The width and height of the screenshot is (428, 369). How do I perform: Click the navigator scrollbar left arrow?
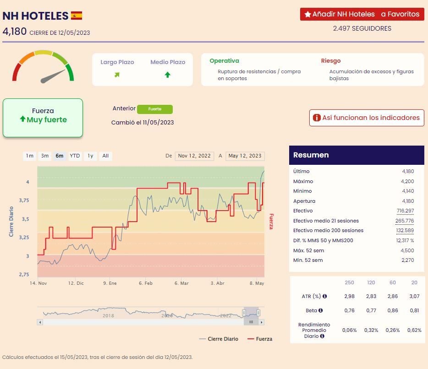(40, 322)
